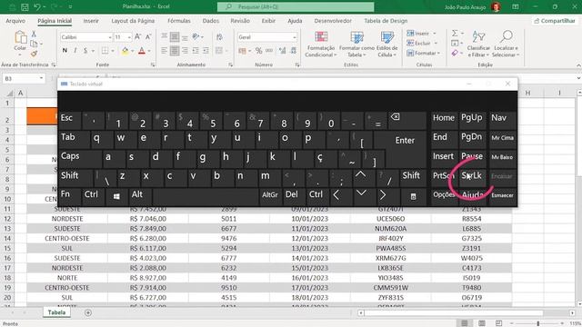Decrease font size with smaller A
Viewport: 582px width, 327px height.
pos(147,37)
